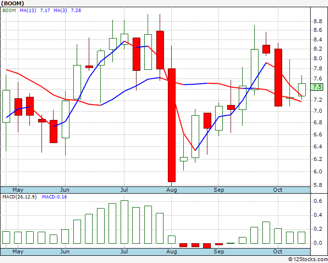Click the 8.0 price axis label

[317, 58]
